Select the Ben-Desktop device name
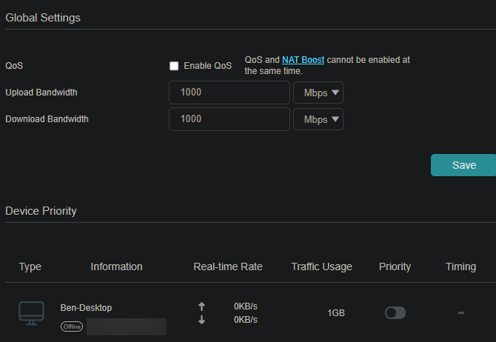496x342 pixels. coord(86,307)
